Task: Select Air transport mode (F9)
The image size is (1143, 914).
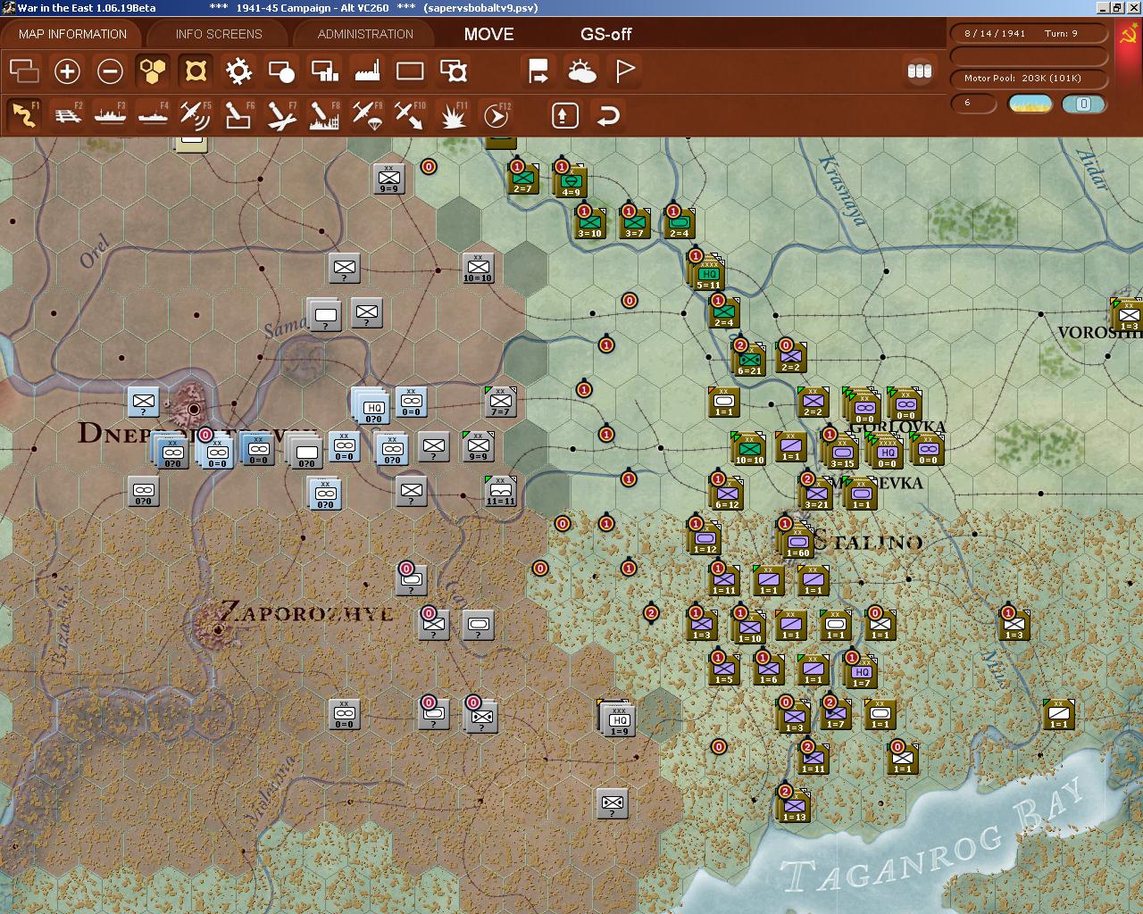Action: [x=367, y=115]
